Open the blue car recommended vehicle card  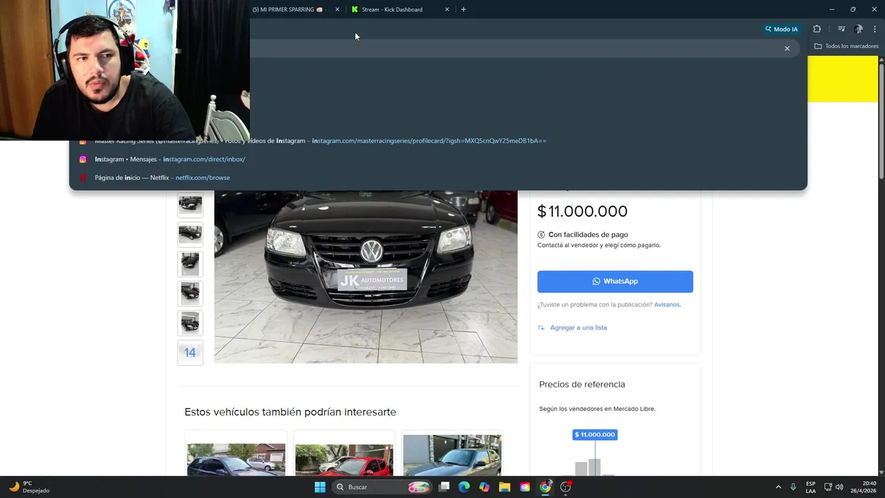[236, 454]
